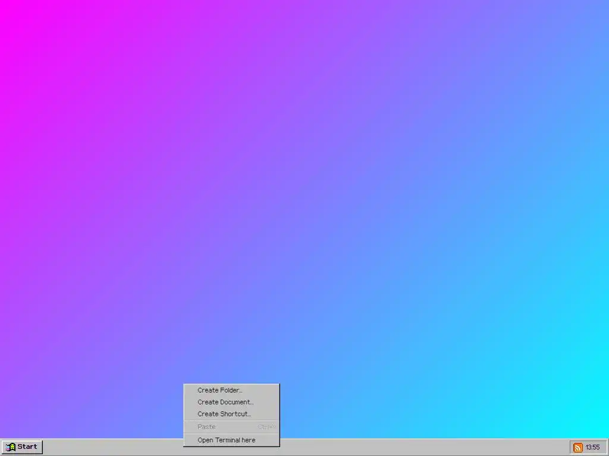This screenshot has height=456, width=609.
Task: Choose Create Folder from the context menu
Action: pyautogui.click(x=231, y=390)
